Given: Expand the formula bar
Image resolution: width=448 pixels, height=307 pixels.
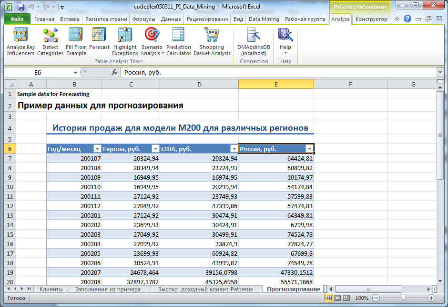Looking at the screenshot, I should point(440,72).
